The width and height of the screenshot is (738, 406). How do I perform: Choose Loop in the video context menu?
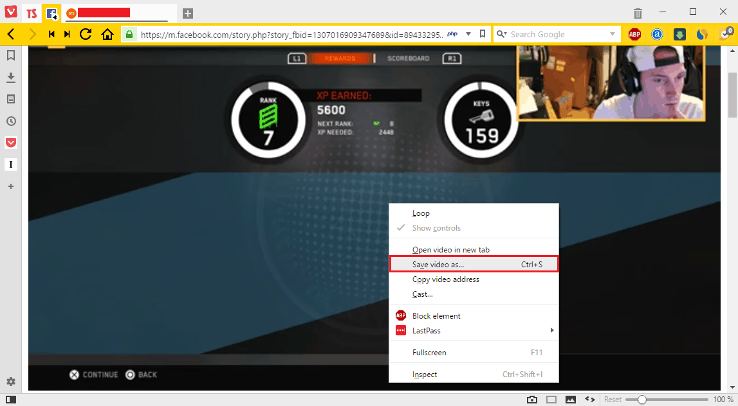(474, 213)
